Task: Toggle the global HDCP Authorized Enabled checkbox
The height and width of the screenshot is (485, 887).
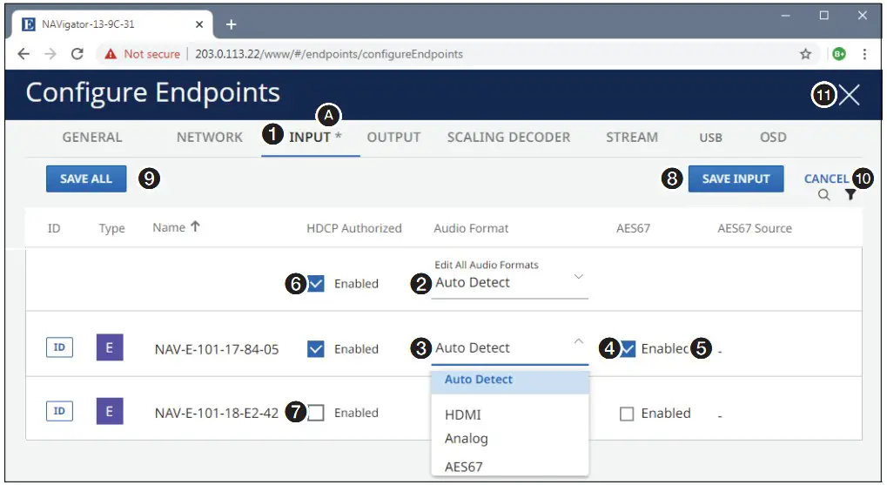Action: pos(316,284)
